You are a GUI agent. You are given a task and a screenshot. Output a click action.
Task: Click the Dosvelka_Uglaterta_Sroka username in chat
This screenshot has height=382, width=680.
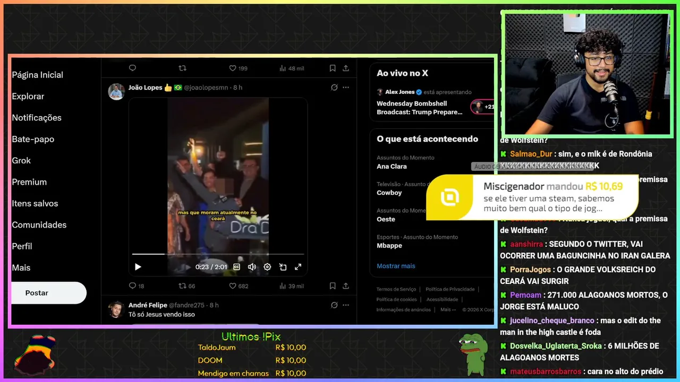tap(556, 346)
